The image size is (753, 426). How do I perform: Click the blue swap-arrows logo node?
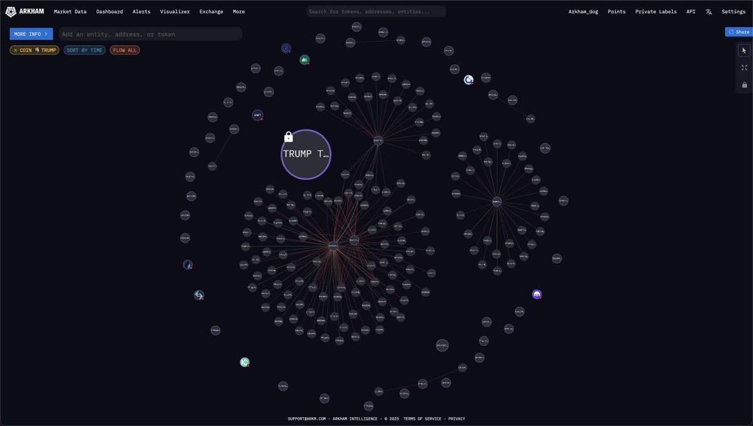pos(199,295)
